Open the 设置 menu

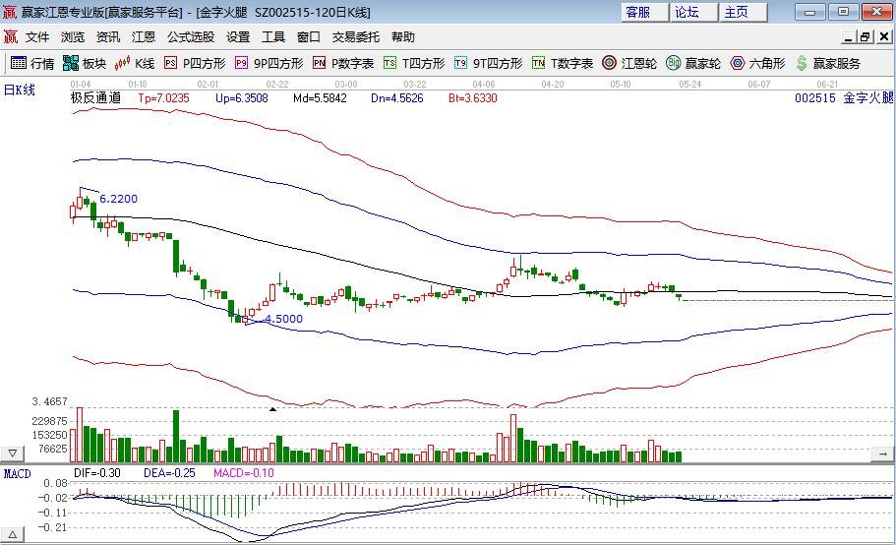pyautogui.click(x=238, y=37)
